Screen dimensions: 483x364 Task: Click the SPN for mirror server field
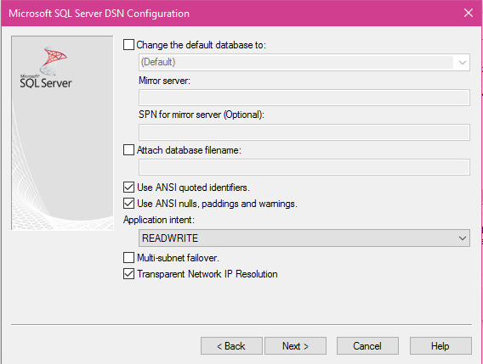click(304, 132)
